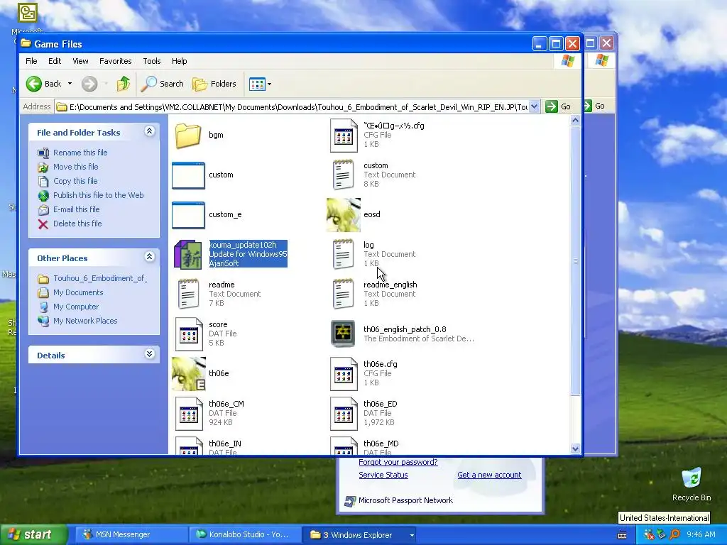Open the View menu
Viewport: 727px width, 545px height.
80,61
